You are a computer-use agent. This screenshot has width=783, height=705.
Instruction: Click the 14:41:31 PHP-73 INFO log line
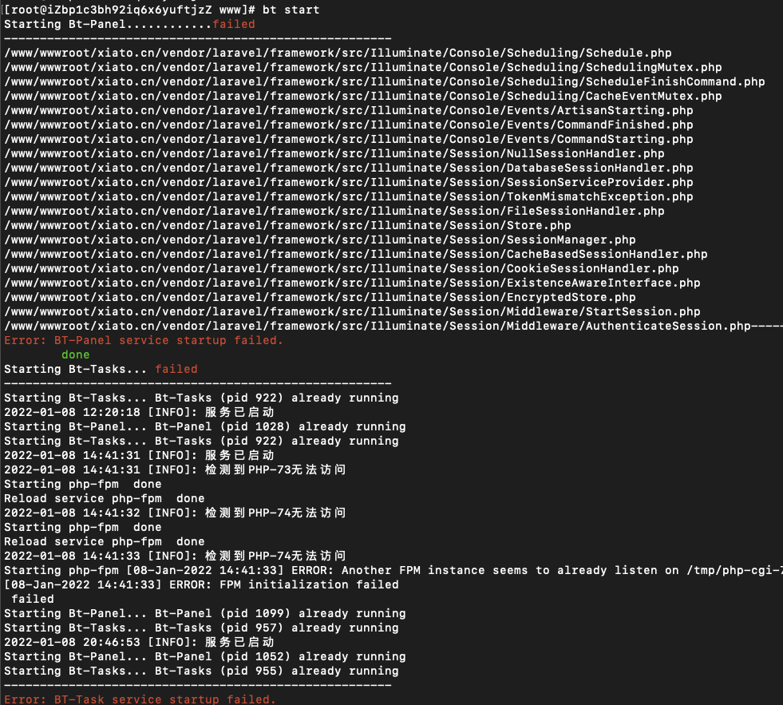[x=176, y=470]
